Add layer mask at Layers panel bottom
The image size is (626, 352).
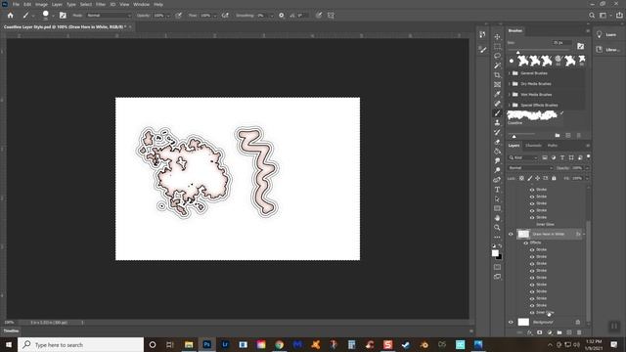pos(539,332)
